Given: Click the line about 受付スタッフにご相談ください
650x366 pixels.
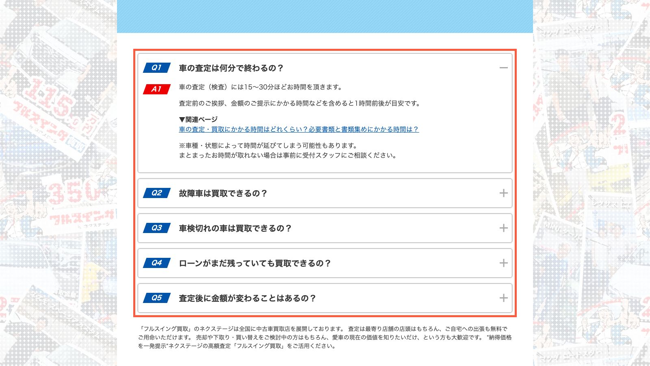Looking at the screenshot, I should click(x=288, y=155).
